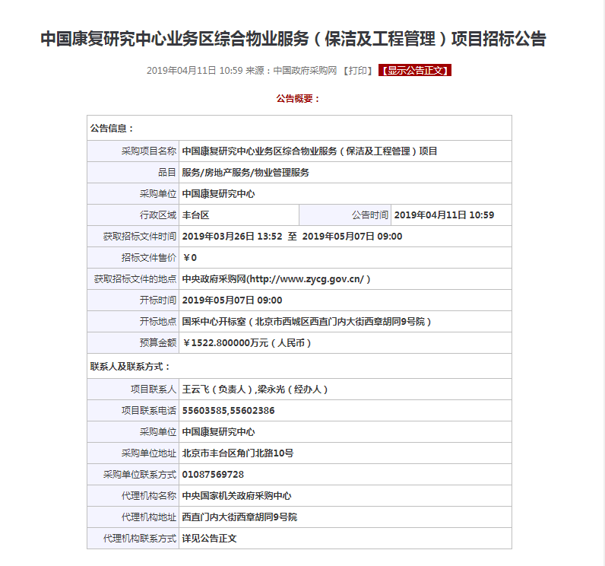Click the 采购单位地址 label cell

pyautogui.click(x=133, y=453)
